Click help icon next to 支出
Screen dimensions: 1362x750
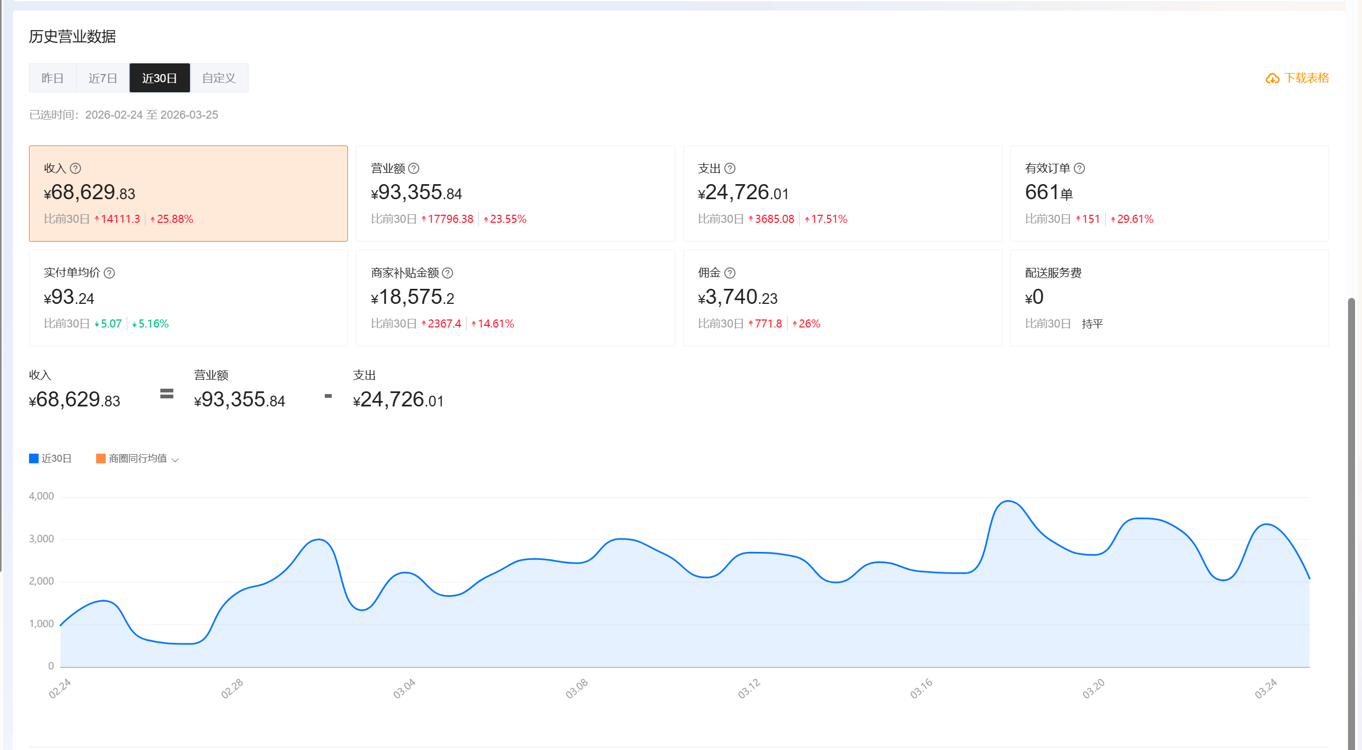coord(730,169)
